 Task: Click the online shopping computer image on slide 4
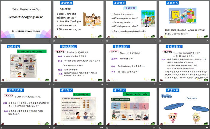point(182,16)
